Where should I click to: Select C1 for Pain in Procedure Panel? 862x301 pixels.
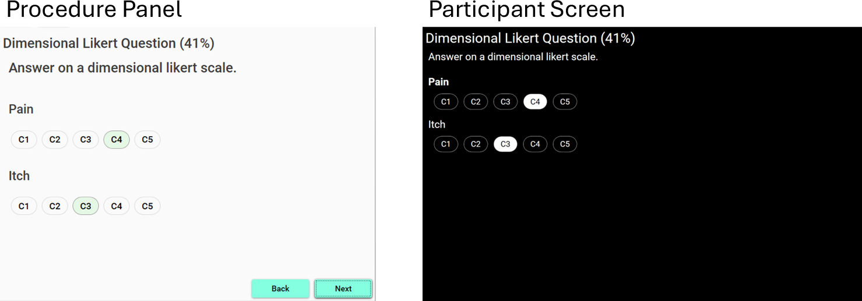[24, 140]
